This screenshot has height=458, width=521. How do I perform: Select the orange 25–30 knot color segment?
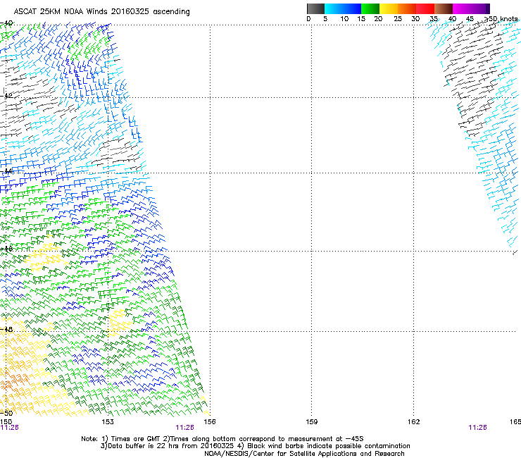click(407, 8)
